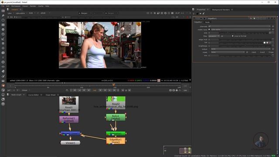The image size is (279, 157).
Task: Open the File menu
Action: click(x=3, y=6)
